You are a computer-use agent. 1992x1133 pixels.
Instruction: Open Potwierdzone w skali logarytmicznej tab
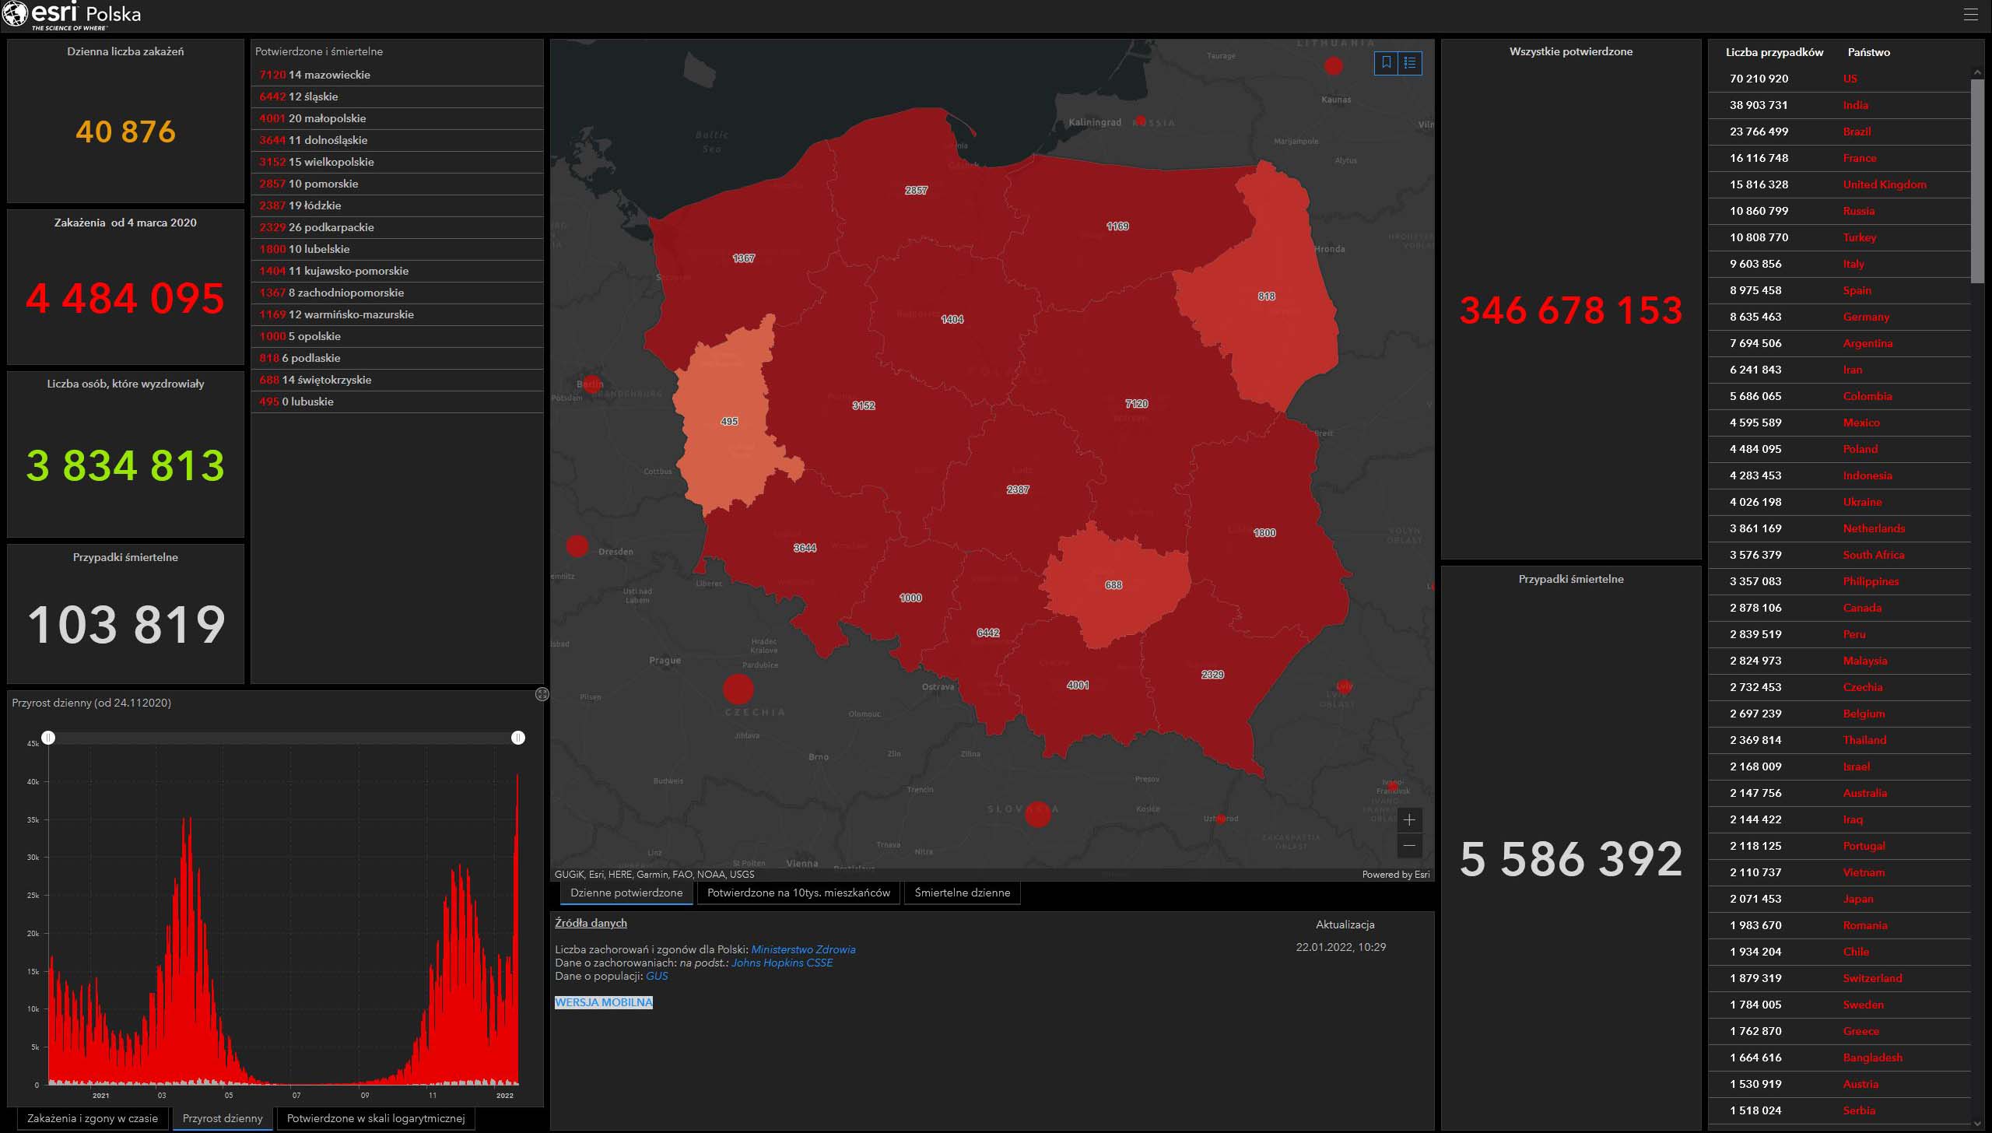pos(375,1118)
